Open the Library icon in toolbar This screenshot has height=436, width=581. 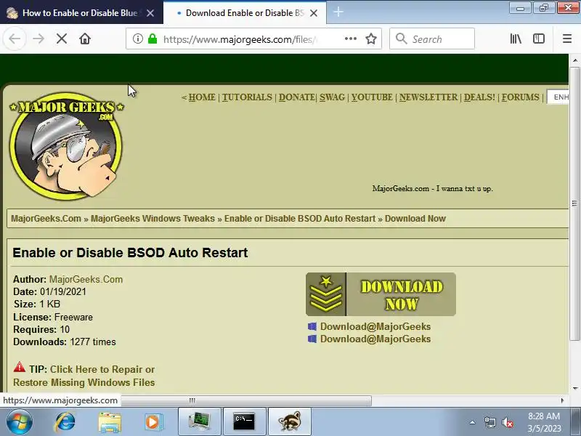click(x=516, y=39)
